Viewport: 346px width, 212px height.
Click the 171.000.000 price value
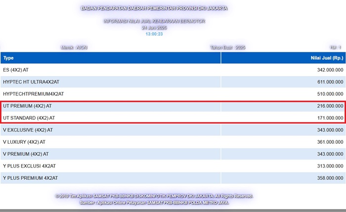click(x=330, y=118)
